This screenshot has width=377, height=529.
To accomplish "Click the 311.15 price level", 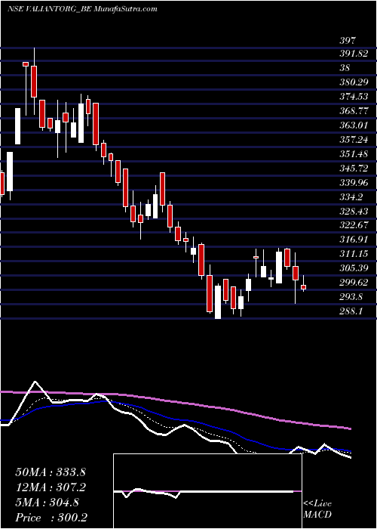I will [354, 254].
